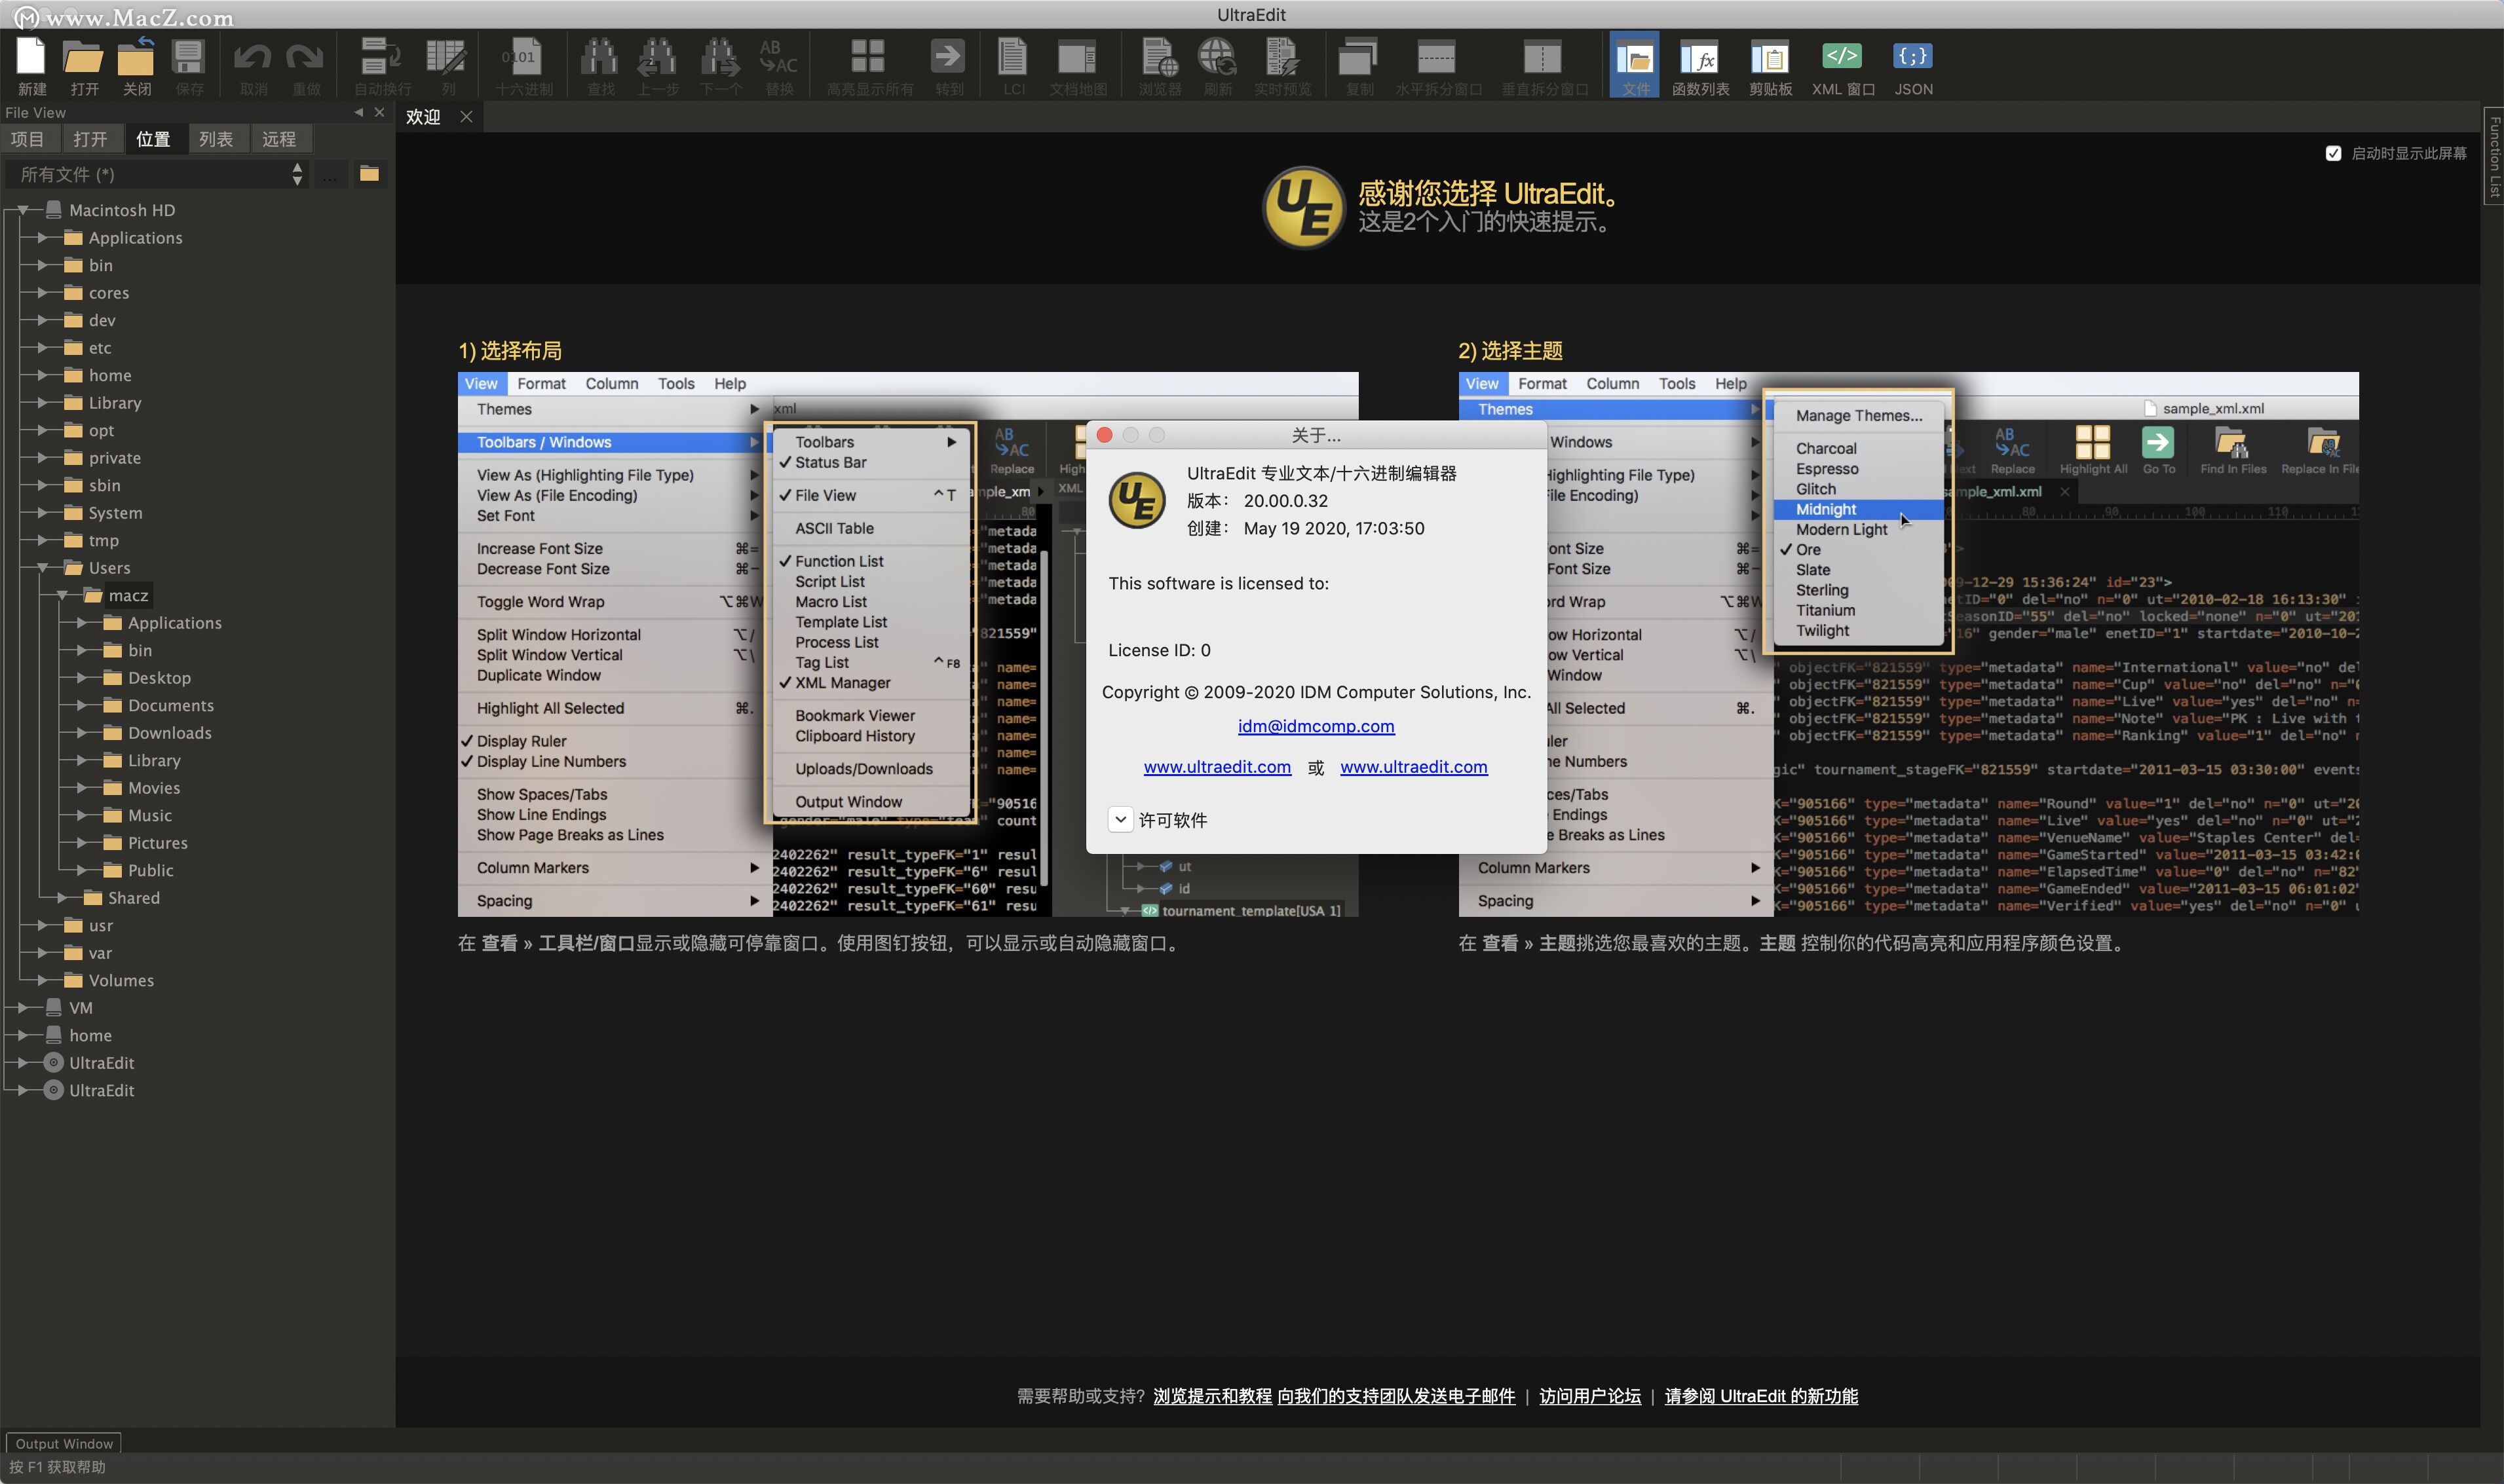
Task: Click the Find next (下一个) icon
Action: (719, 58)
